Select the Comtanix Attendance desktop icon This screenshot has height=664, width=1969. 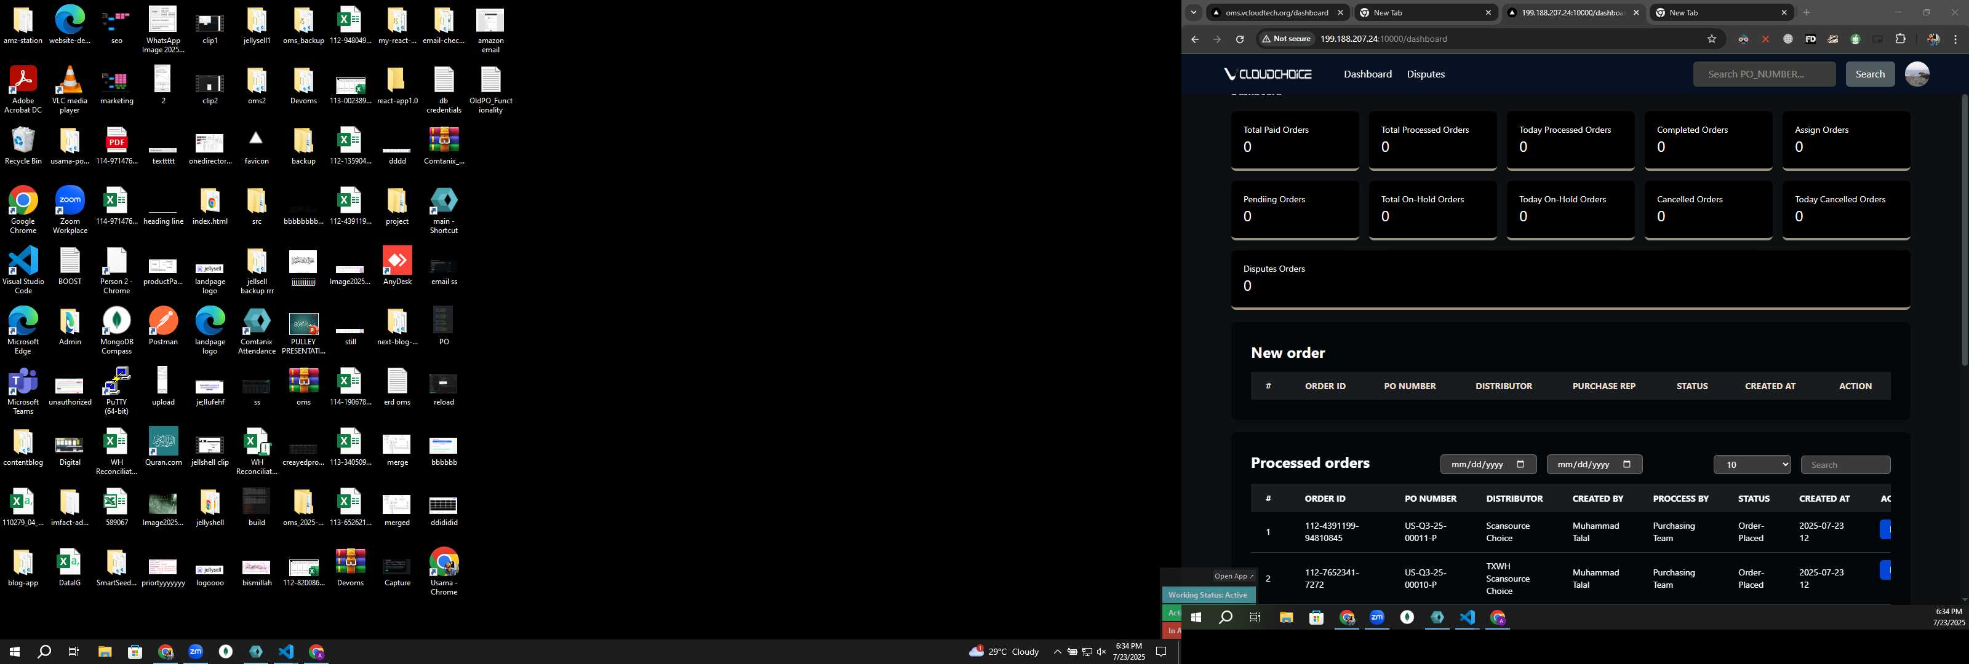pos(256,331)
